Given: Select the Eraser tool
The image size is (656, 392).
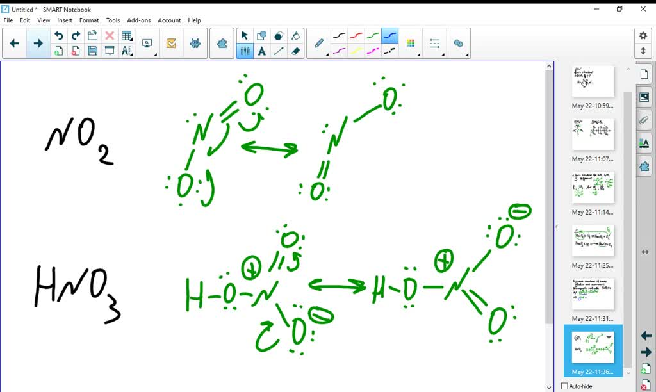Looking at the screenshot, I should [x=295, y=51].
